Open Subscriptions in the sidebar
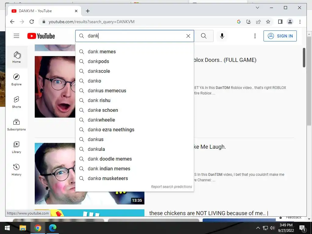 16,125
